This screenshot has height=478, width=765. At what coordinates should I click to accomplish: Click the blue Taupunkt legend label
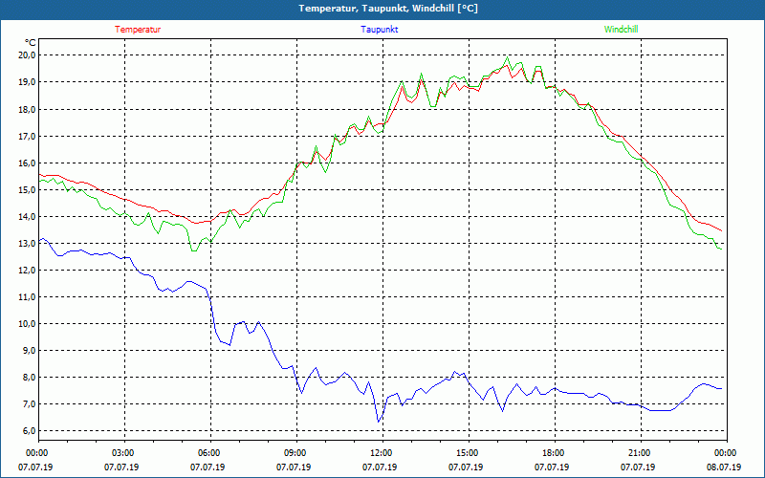[x=379, y=30]
